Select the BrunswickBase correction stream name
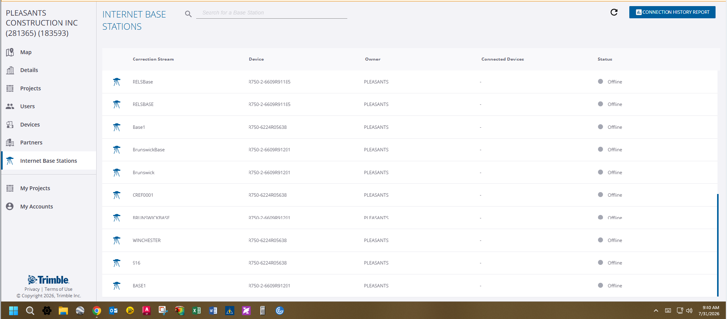This screenshot has height=319, width=727. point(148,150)
